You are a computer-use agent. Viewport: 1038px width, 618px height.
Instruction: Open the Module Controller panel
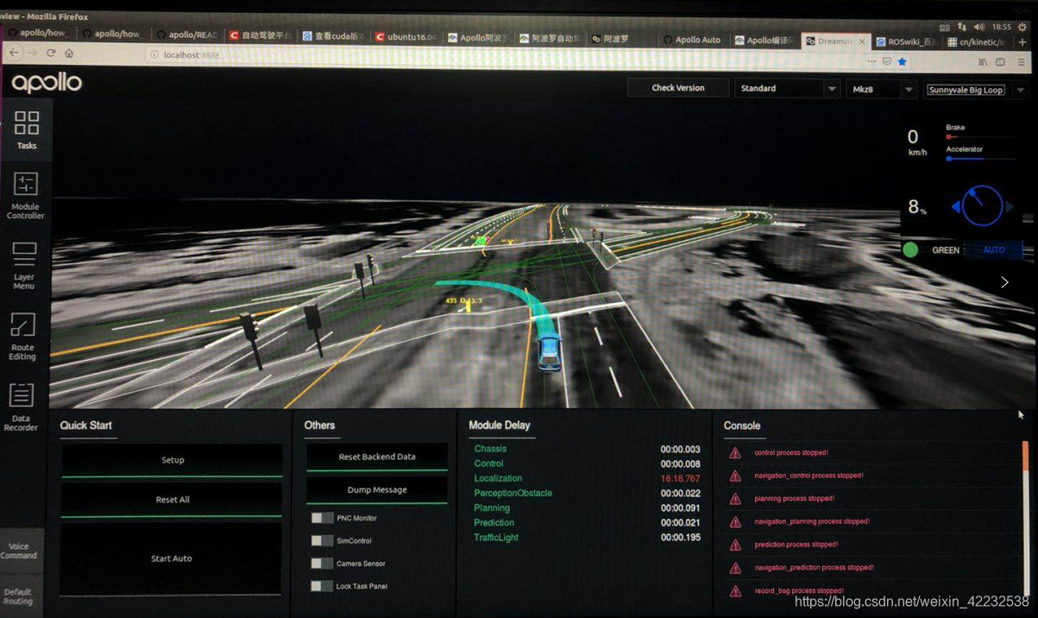click(25, 195)
